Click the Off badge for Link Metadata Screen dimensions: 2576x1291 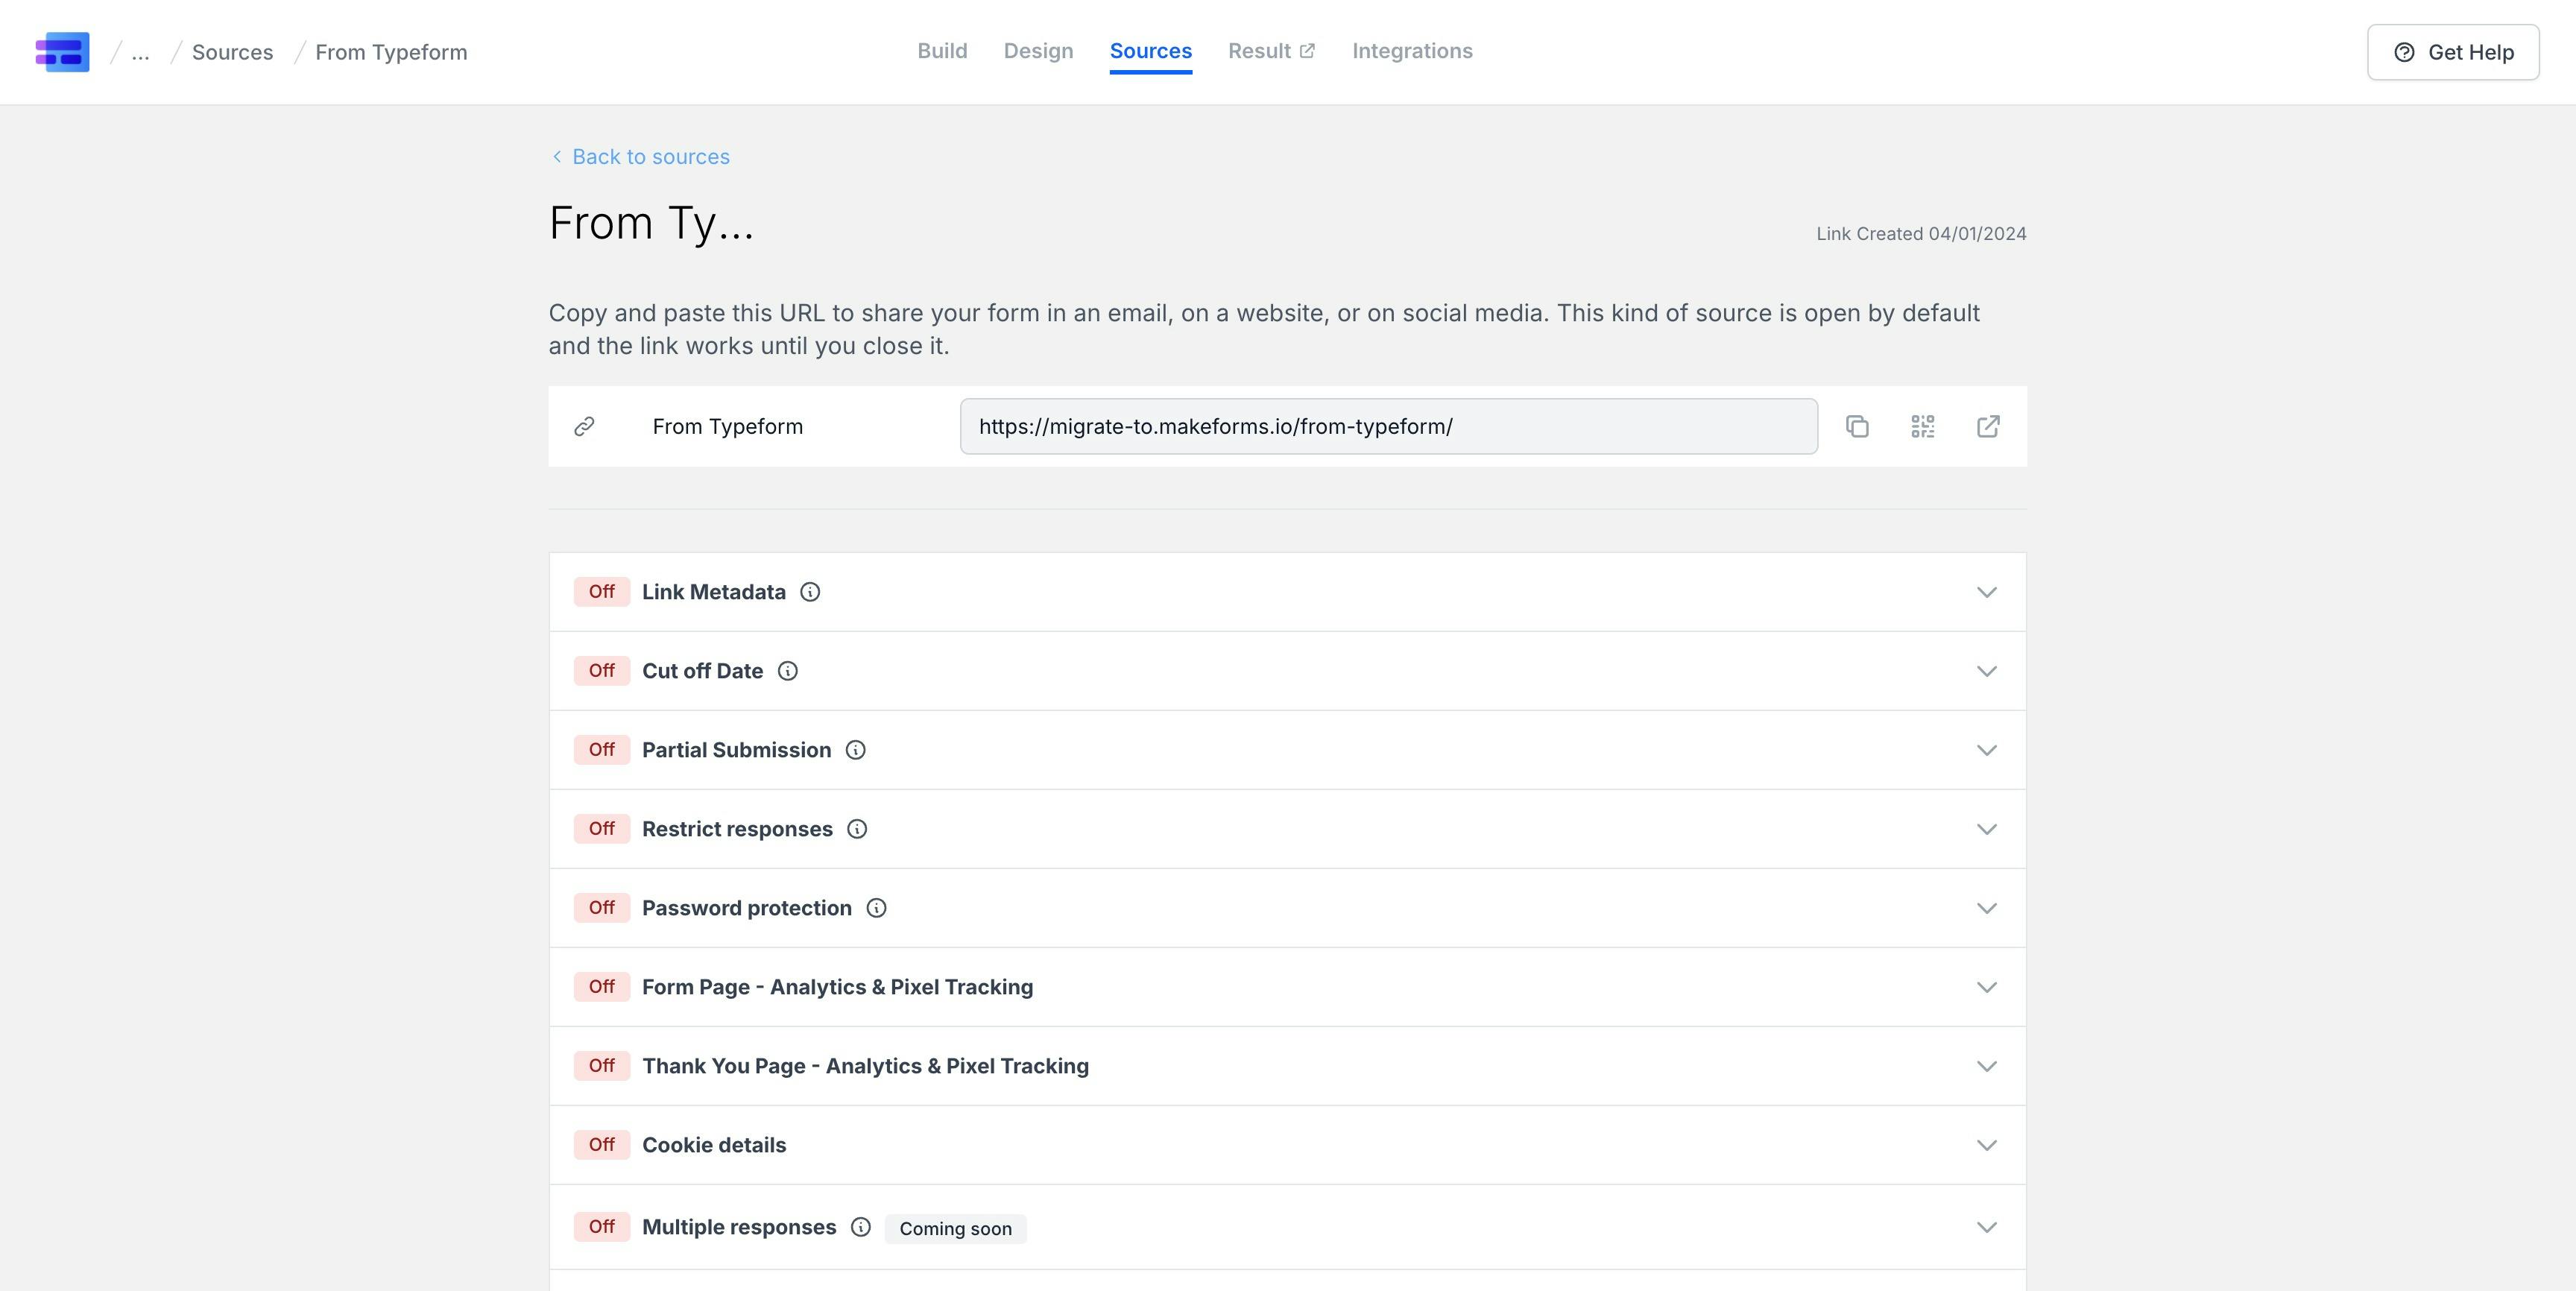click(x=602, y=592)
